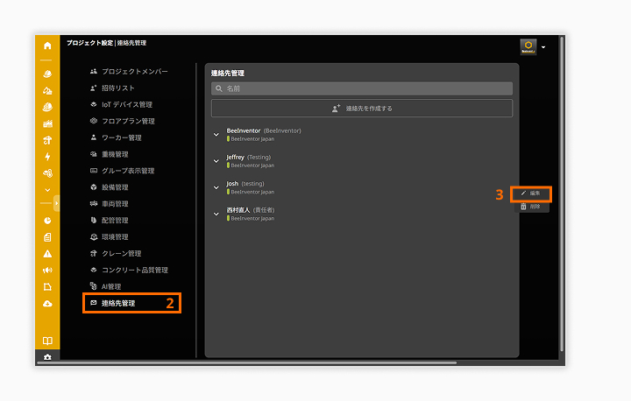Open the lightning bolt sidebar icon

47,157
